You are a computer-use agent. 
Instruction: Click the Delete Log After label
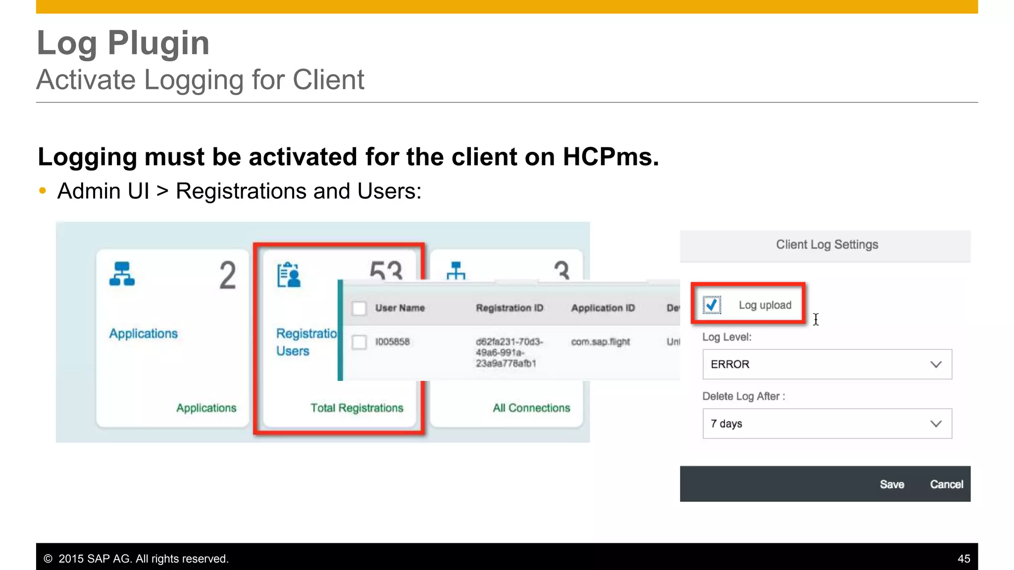coord(743,396)
